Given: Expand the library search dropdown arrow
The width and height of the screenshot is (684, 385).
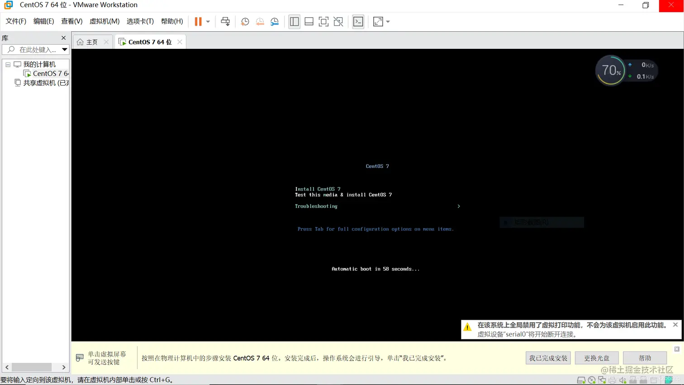Looking at the screenshot, I should (x=65, y=49).
